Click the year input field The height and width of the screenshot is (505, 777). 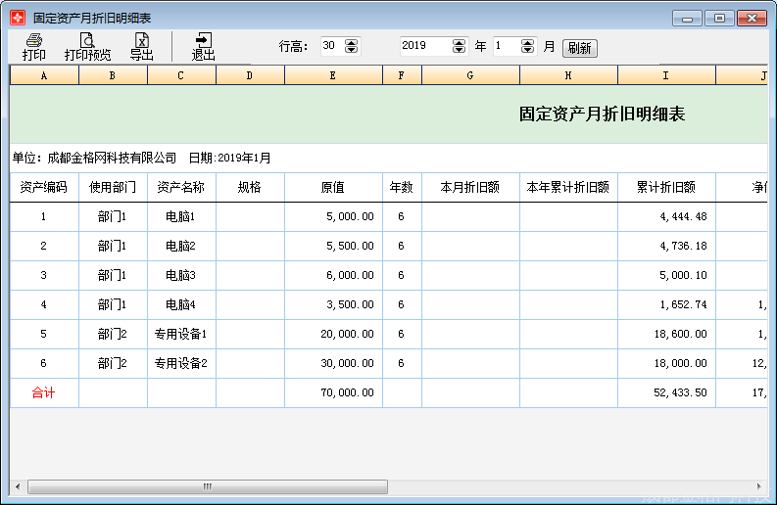click(425, 46)
